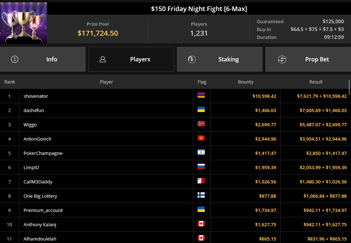Open the Staking tab
Image resolution: width=351 pixels, height=243 pixels.
[220, 59]
